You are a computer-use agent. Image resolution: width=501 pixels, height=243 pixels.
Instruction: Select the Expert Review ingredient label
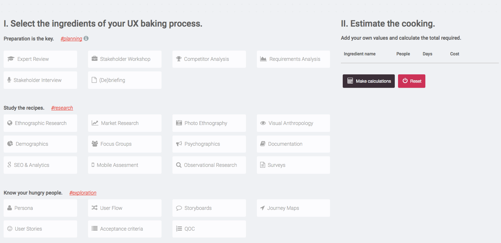(33, 59)
